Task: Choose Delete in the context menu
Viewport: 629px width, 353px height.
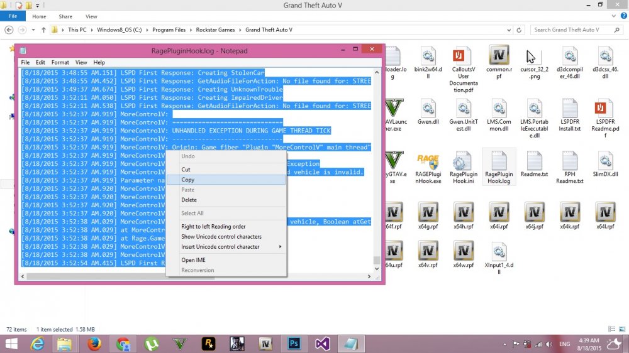Action: (x=226, y=200)
